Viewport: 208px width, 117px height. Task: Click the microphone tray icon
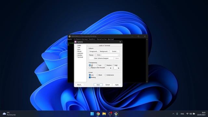[x=177, y=114]
